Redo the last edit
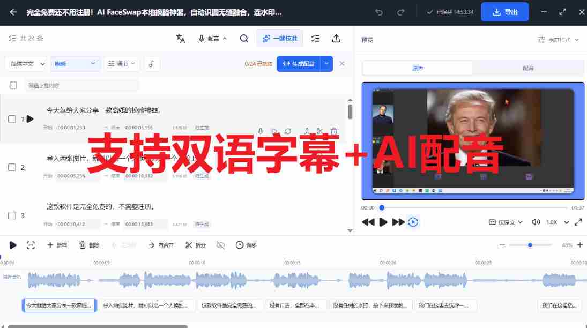587x328 pixels. coord(400,12)
